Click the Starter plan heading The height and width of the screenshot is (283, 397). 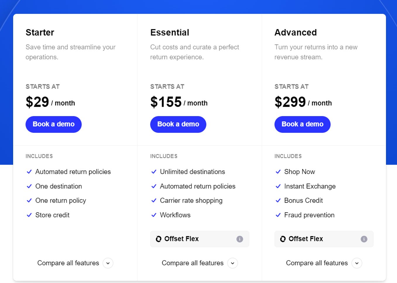tap(40, 32)
